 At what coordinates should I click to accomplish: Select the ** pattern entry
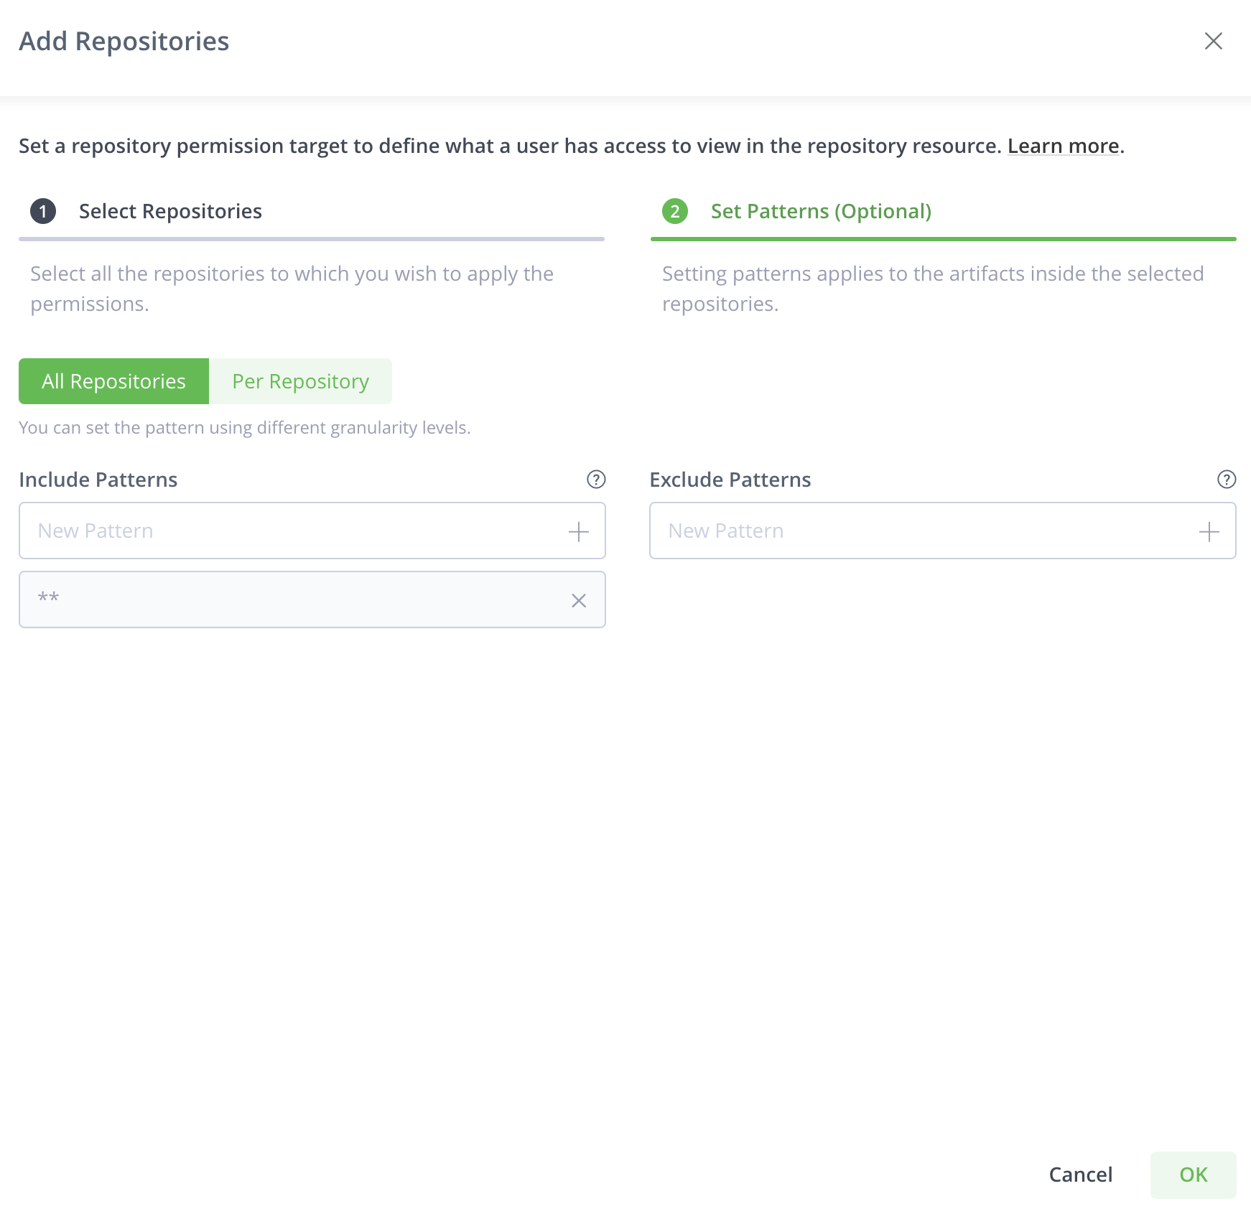click(312, 599)
